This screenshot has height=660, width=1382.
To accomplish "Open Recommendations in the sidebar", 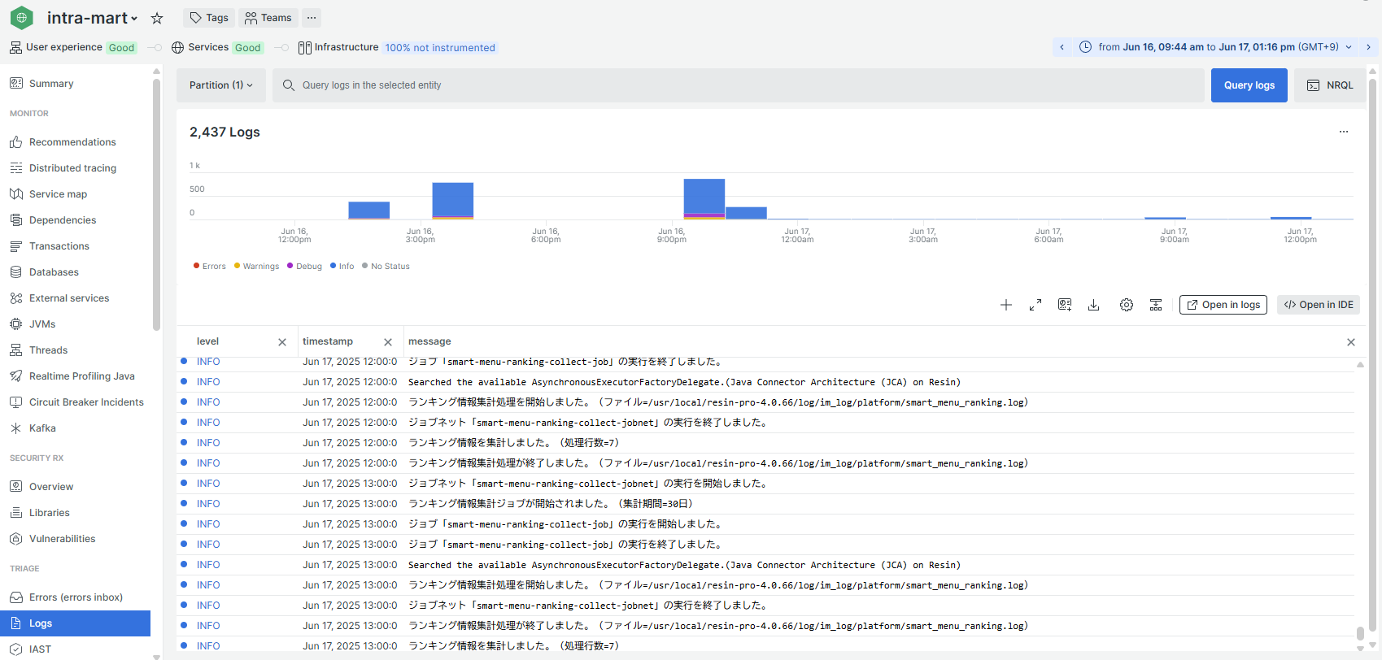I will pos(72,142).
